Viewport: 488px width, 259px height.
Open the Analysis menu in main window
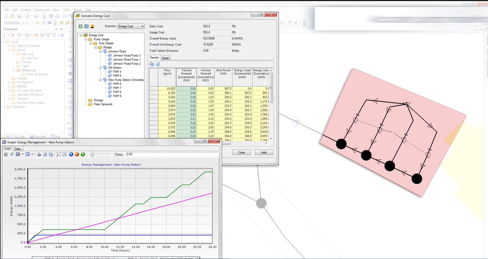pyautogui.click(x=26, y=10)
